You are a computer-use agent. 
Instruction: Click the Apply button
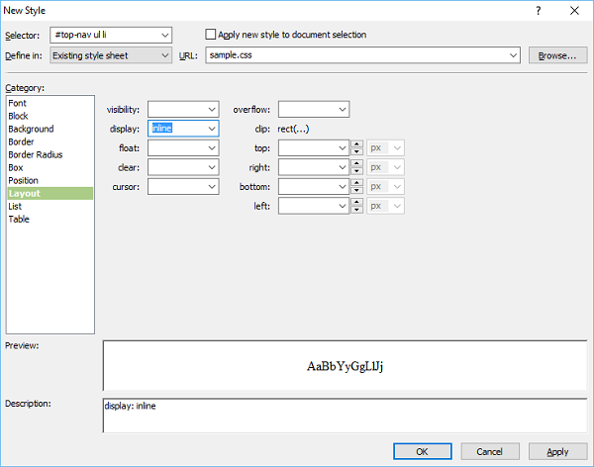coord(557,451)
